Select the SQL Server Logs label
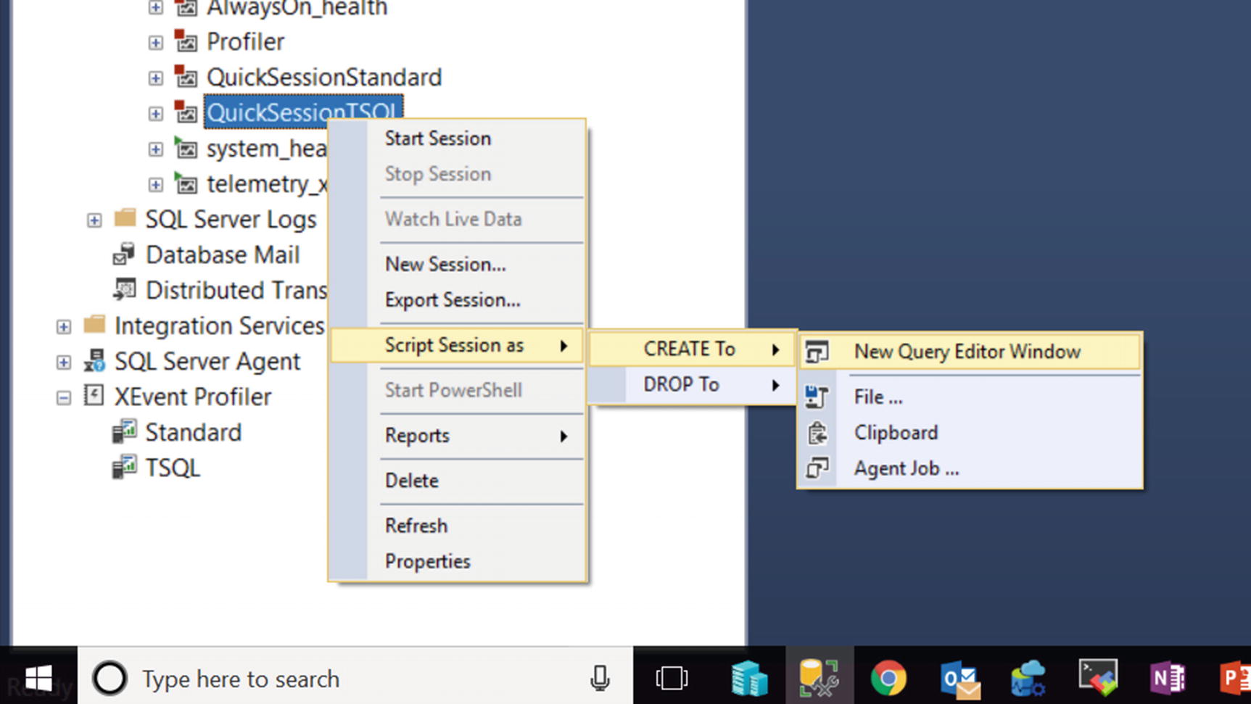This screenshot has width=1251, height=704. coord(231,220)
